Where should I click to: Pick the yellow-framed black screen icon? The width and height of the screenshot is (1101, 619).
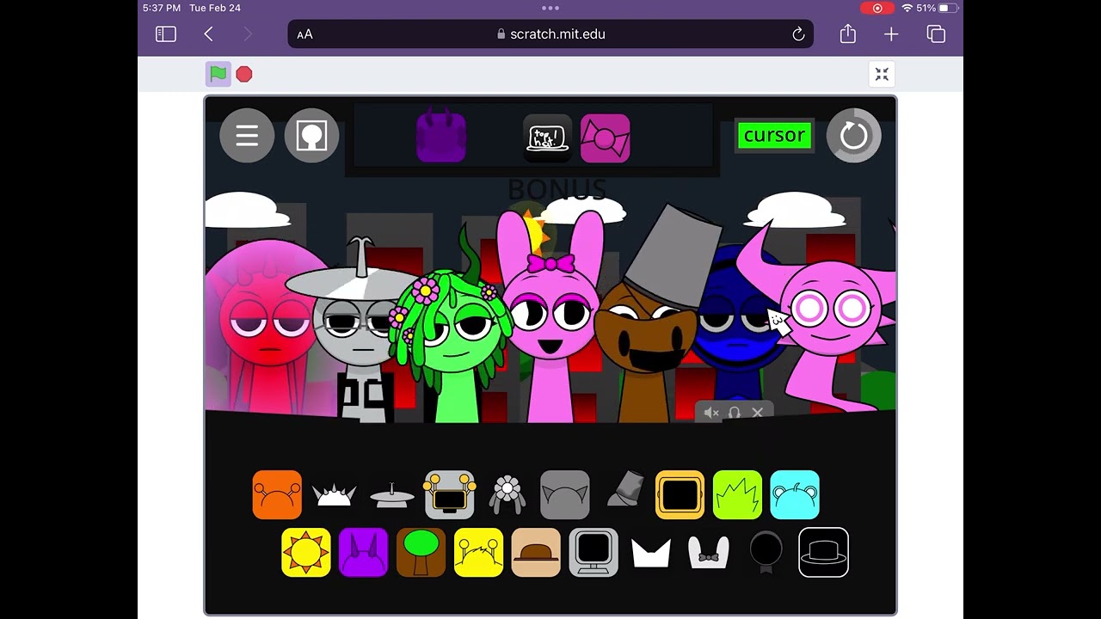pos(680,494)
